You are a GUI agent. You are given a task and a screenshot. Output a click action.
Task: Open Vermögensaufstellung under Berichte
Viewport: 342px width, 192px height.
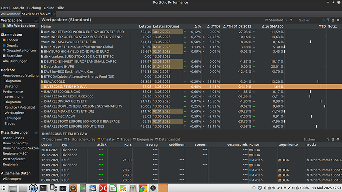[x=20, y=76]
